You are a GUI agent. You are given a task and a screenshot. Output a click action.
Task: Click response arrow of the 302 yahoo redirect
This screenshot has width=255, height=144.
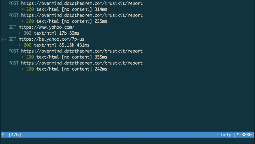[x=21, y=33]
